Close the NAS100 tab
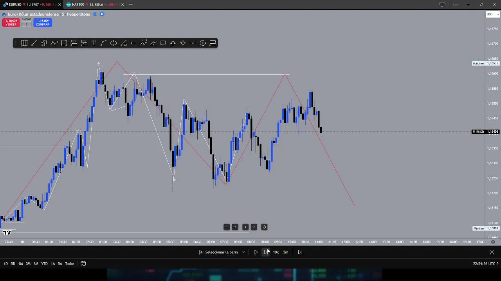Image resolution: width=501 pixels, height=281 pixels. [x=123, y=5]
